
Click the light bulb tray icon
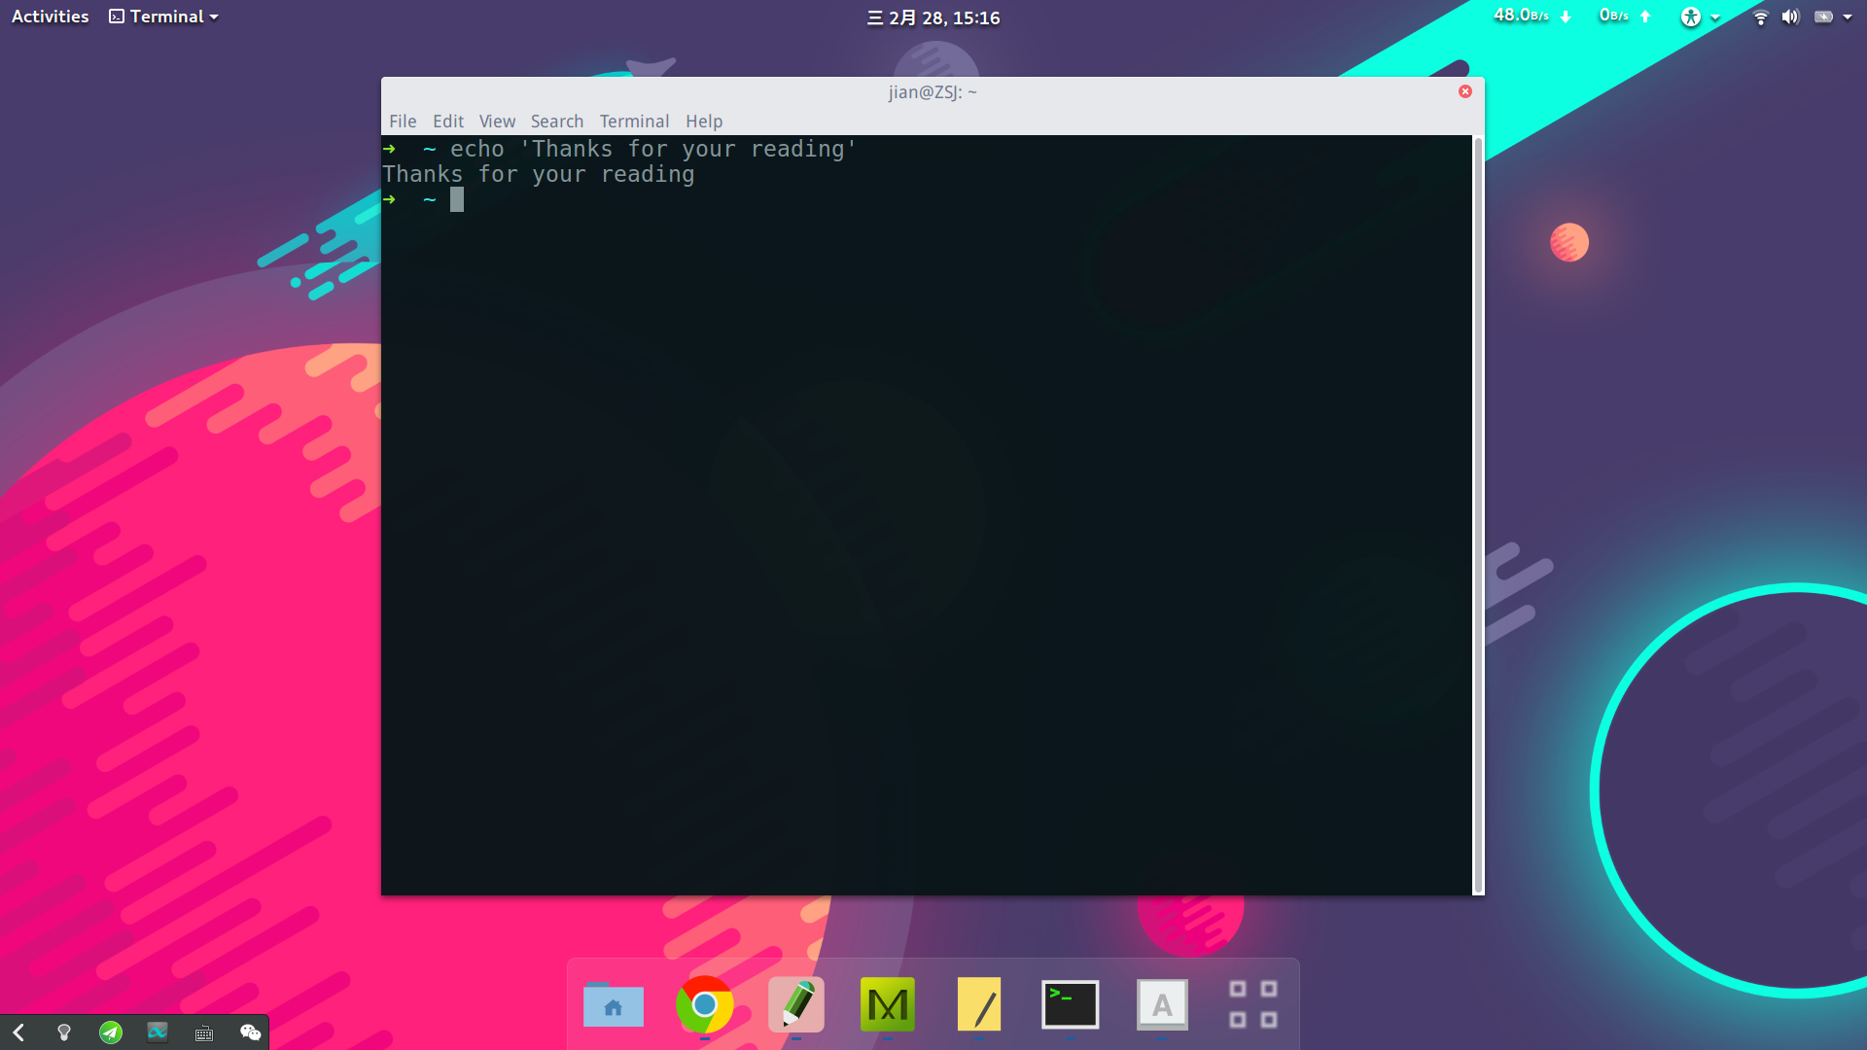click(x=64, y=1032)
